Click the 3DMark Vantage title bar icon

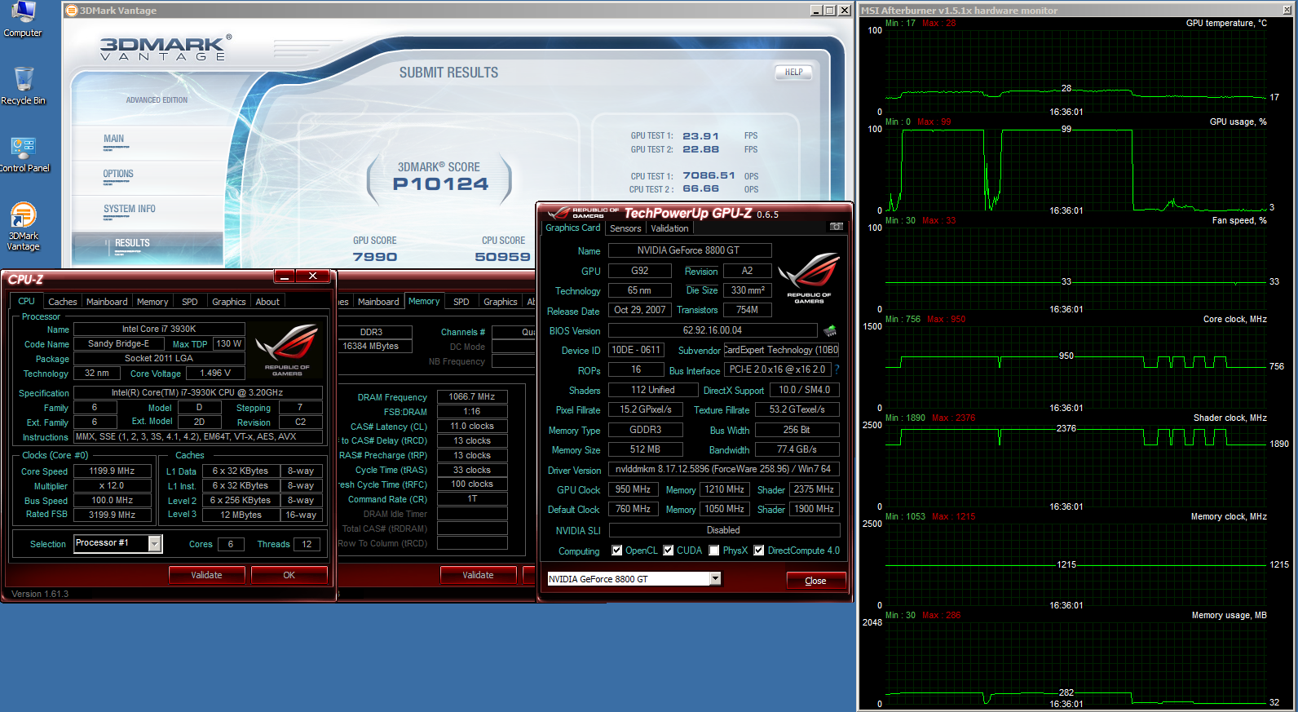(x=72, y=11)
